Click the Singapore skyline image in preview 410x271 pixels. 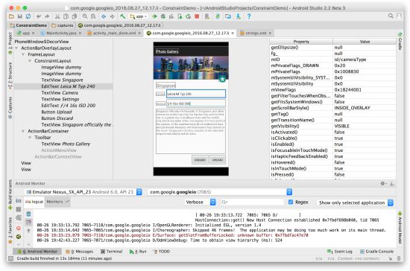pyautogui.click(x=191, y=68)
